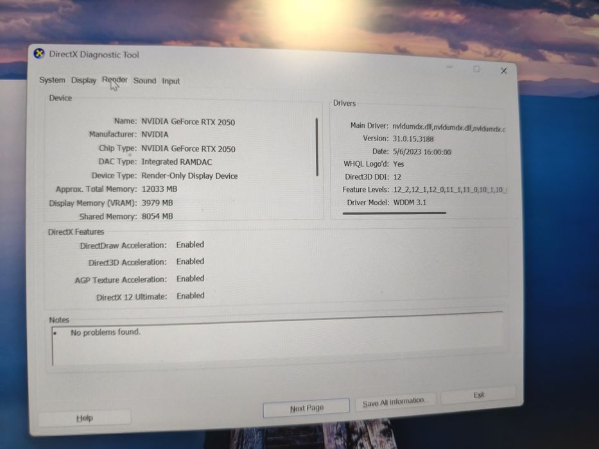Click the Drivers group heading

coord(344,103)
